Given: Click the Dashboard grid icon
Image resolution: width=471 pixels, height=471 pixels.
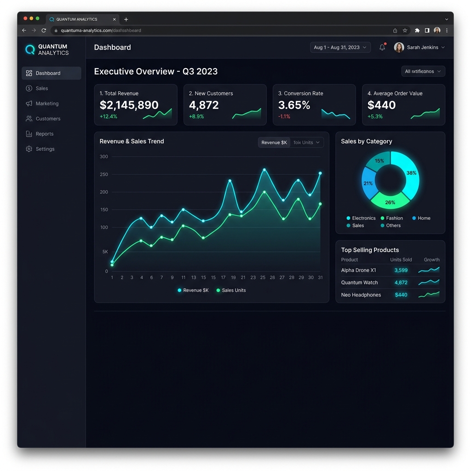Looking at the screenshot, I should point(29,73).
